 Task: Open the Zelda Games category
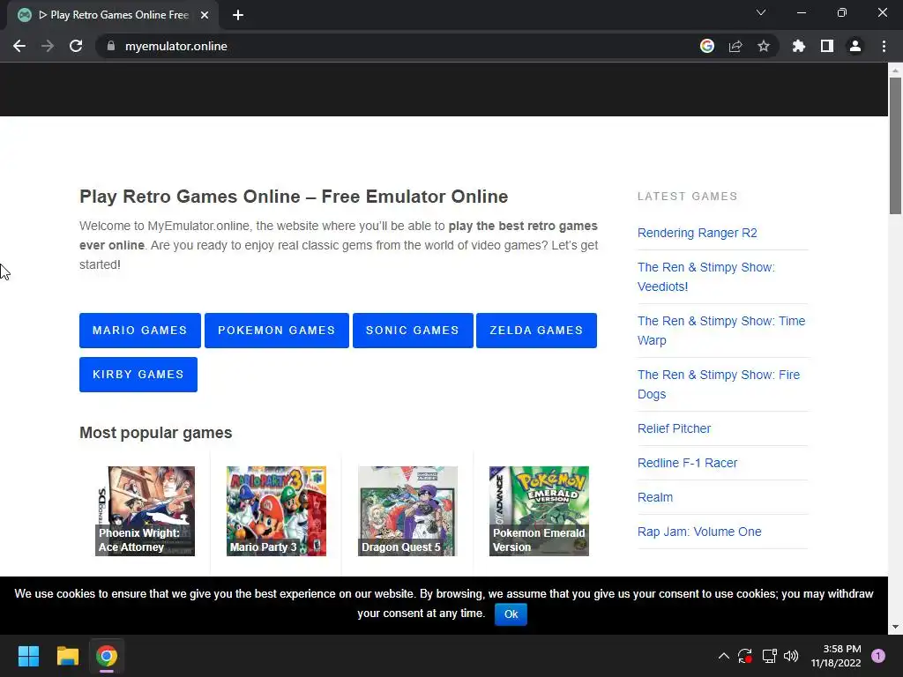pyautogui.click(x=537, y=331)
